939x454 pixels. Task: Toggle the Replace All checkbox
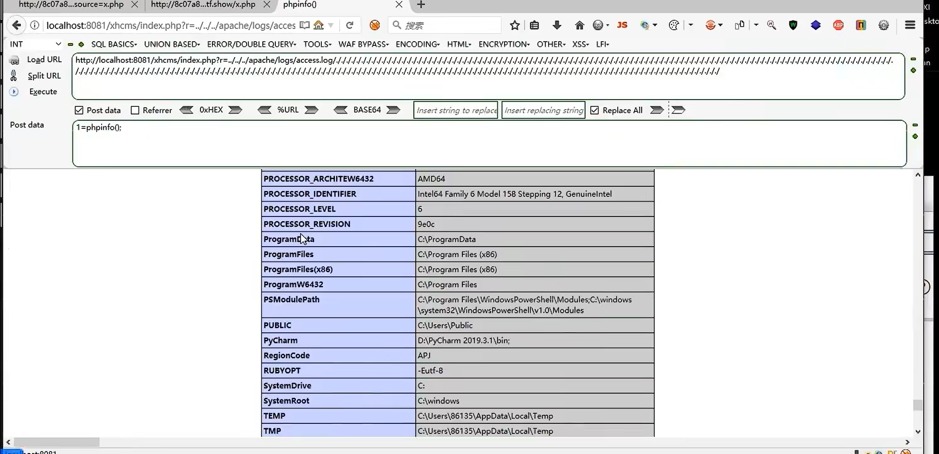click(595, 110)
